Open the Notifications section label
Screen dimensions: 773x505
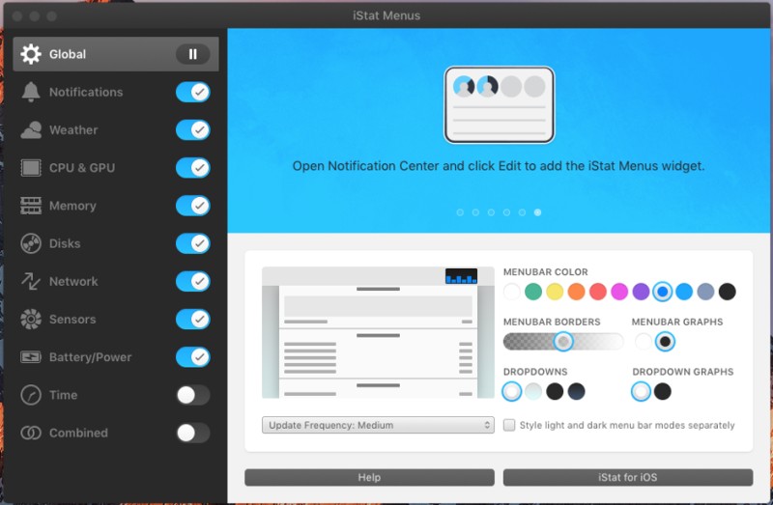[x=86, y=92]
